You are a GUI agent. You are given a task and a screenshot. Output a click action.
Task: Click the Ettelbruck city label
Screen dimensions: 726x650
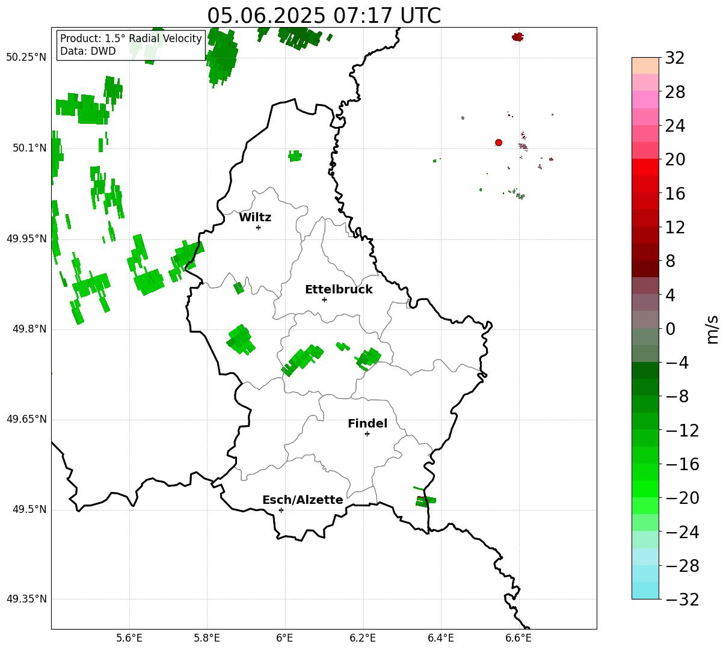tap(339, 290)
